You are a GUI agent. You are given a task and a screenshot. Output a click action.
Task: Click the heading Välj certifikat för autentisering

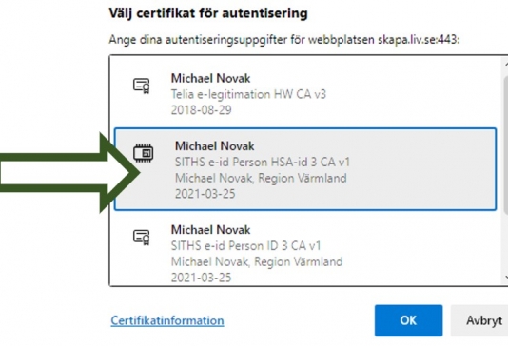pos(208,13)
